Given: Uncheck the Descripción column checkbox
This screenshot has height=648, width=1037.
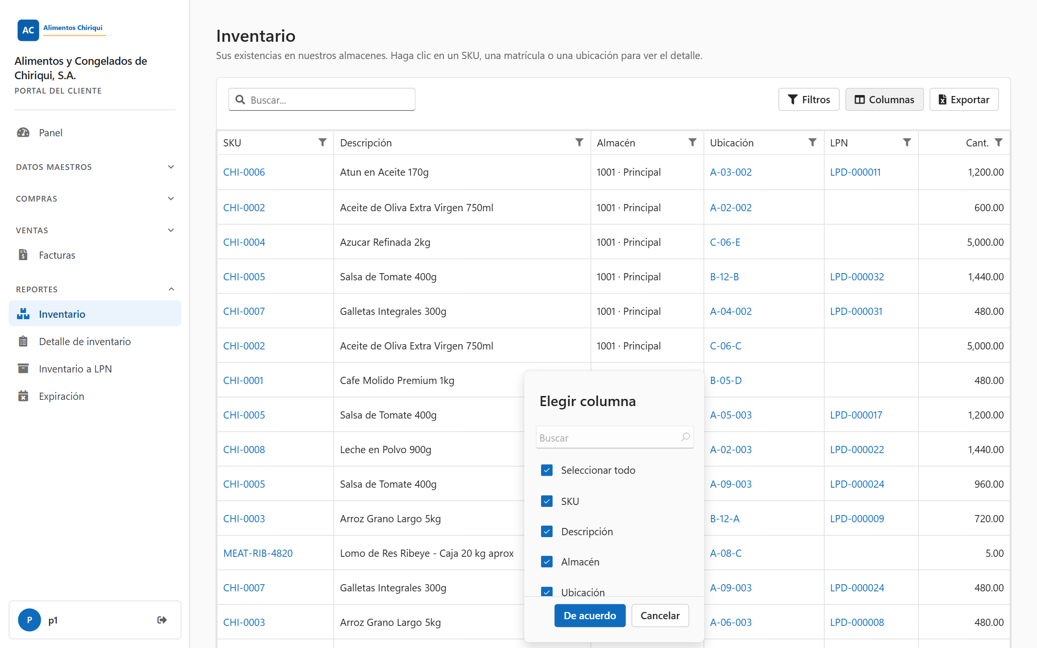Looking at the screenshot, I should 547,531.
